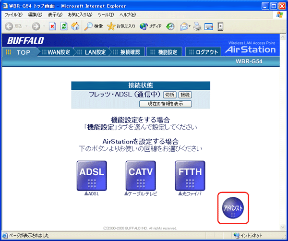Select the CATV line type icon
The height and width of the screenshot is (241, 288).
click(x=141, y=176)
